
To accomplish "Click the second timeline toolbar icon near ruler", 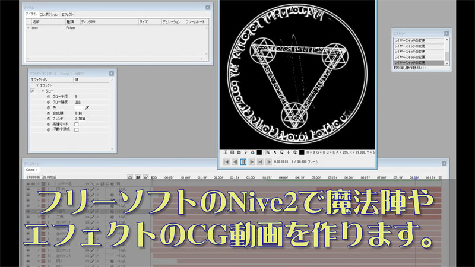I will coord(138,177).
